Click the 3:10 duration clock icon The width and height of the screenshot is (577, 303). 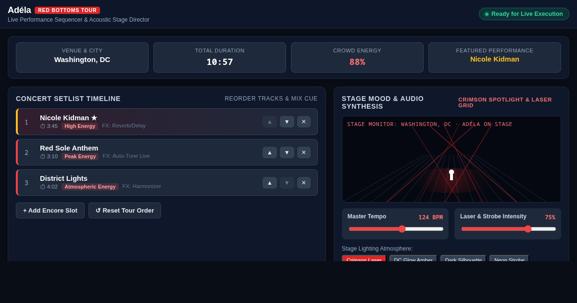43,157
